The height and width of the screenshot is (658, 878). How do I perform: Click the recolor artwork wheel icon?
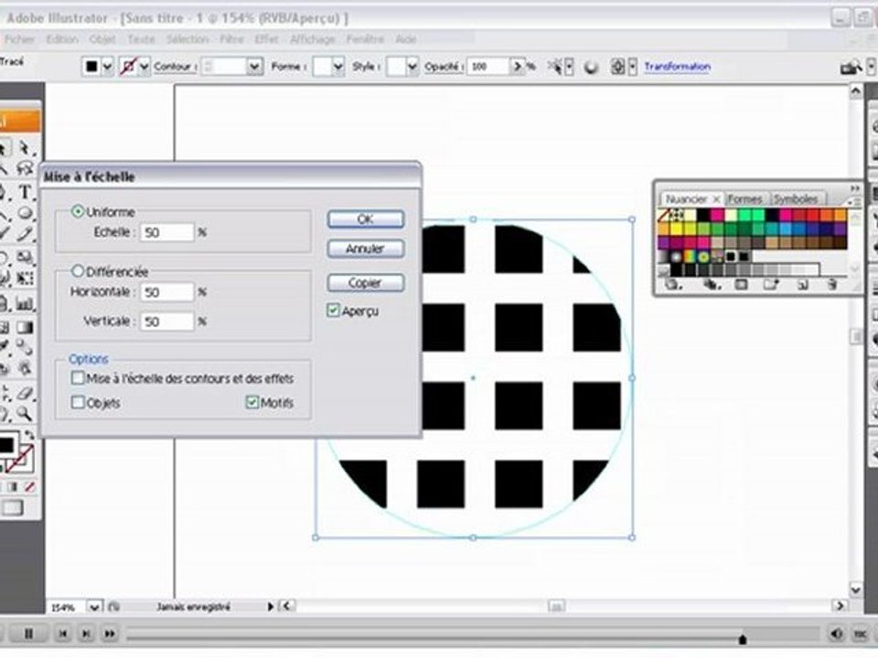(x=591, y=67)
